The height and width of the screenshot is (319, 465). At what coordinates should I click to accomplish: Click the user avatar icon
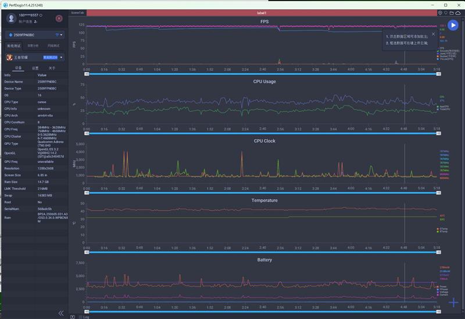(x=10, y=18)
